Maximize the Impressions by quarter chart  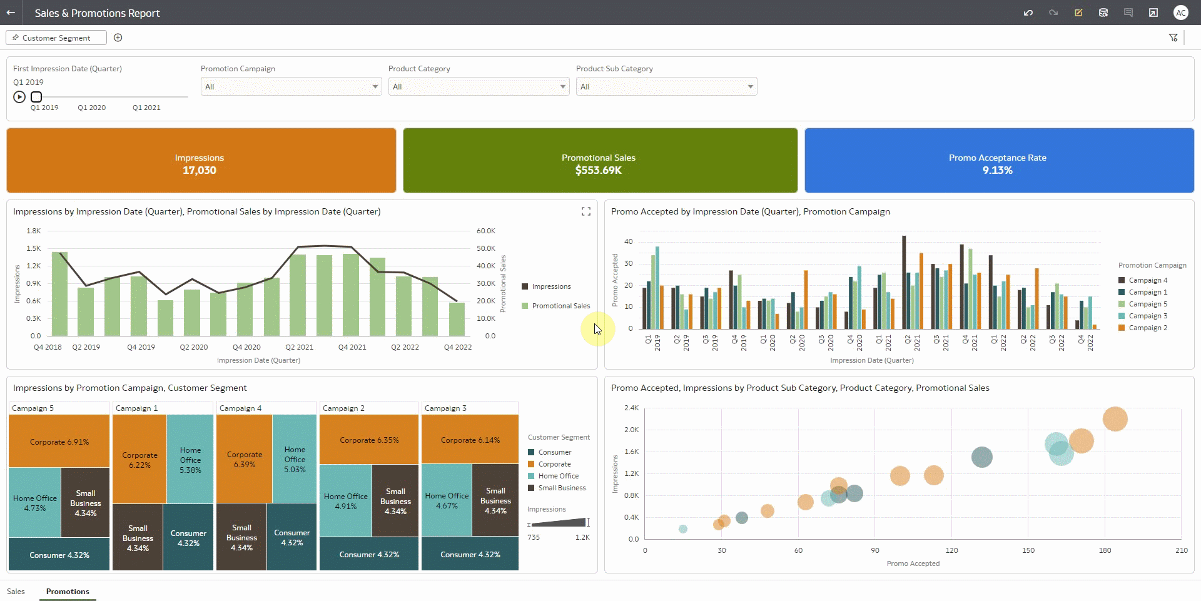585,212
